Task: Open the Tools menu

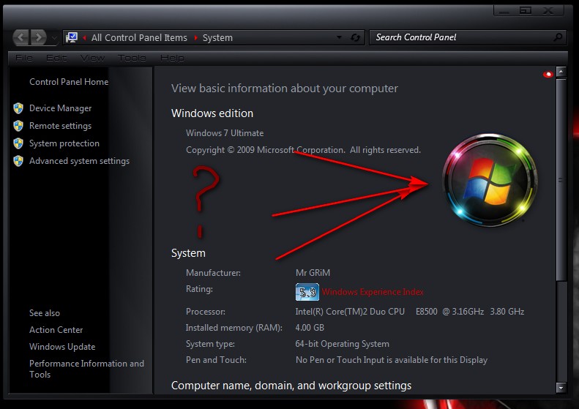Action: point(132,58)
